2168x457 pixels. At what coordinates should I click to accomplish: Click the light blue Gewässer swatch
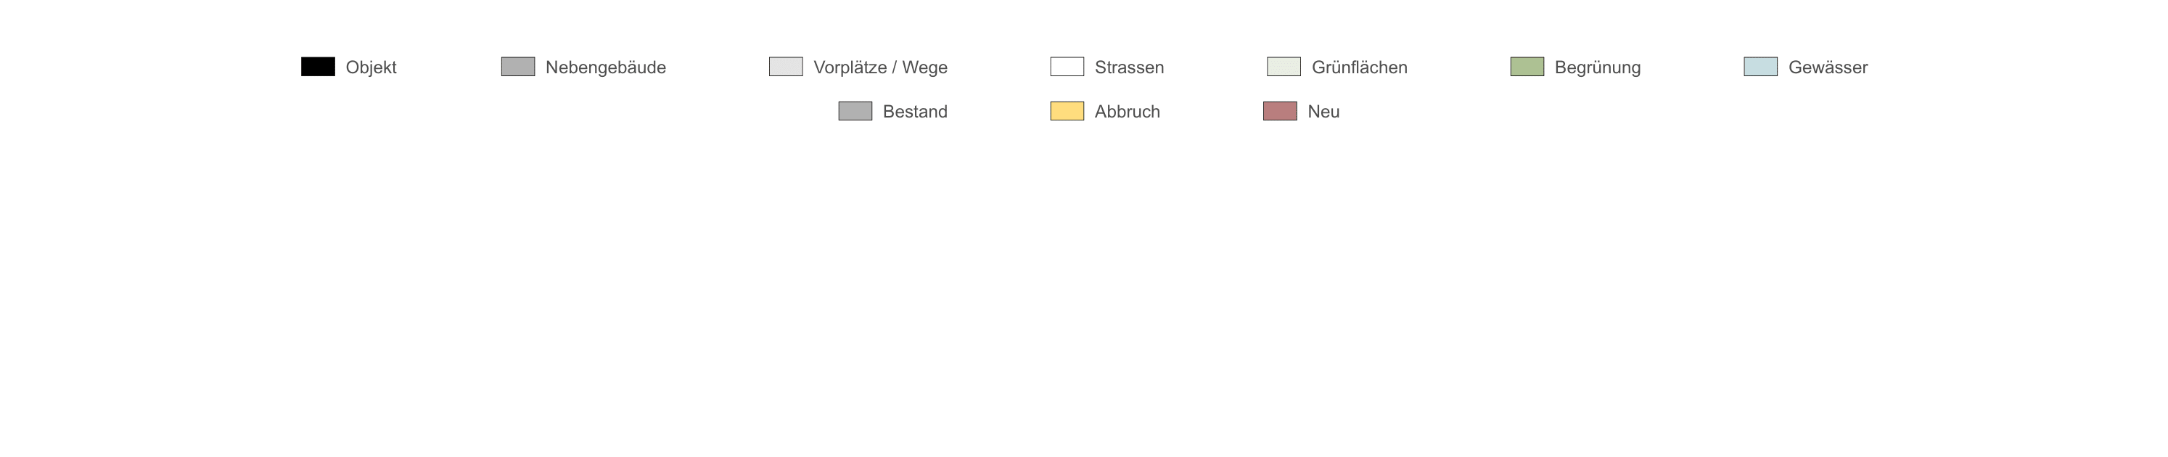point(1761,67)
